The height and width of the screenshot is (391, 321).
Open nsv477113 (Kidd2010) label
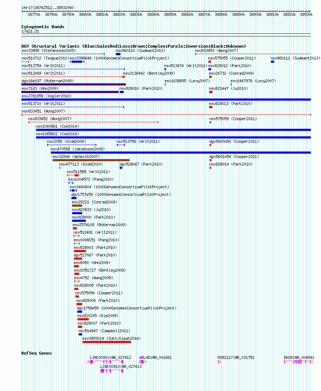[81, 164]
